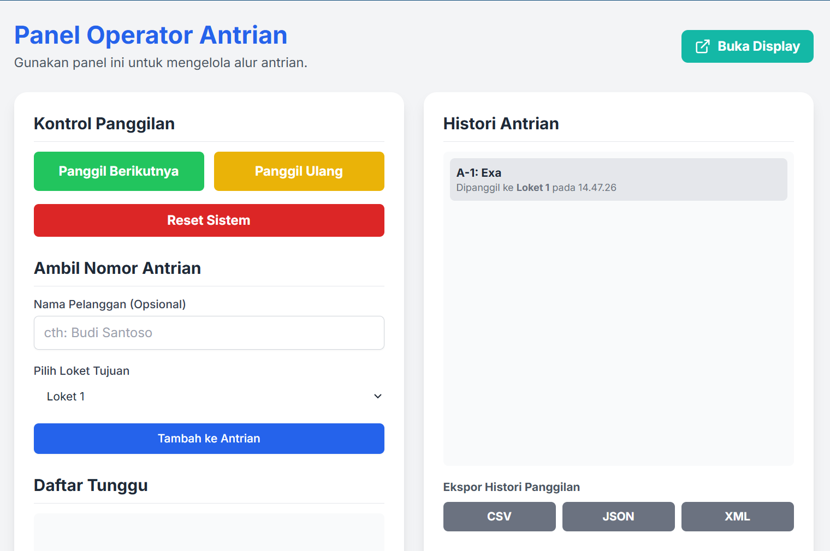Click the Kontrol Panggilan heading
Viewport: 830px width, 551px height.
[x=104, y=124]
